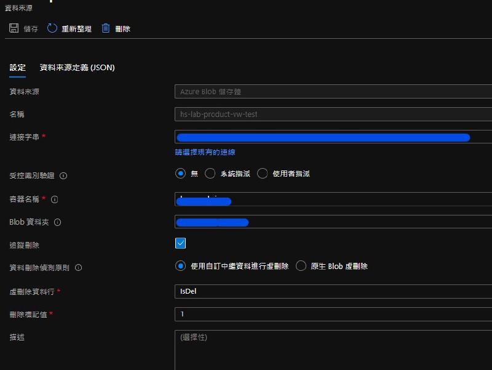Select the 無 radio option
The height and width of the screenshot is (370, 492).
[180, 174]
